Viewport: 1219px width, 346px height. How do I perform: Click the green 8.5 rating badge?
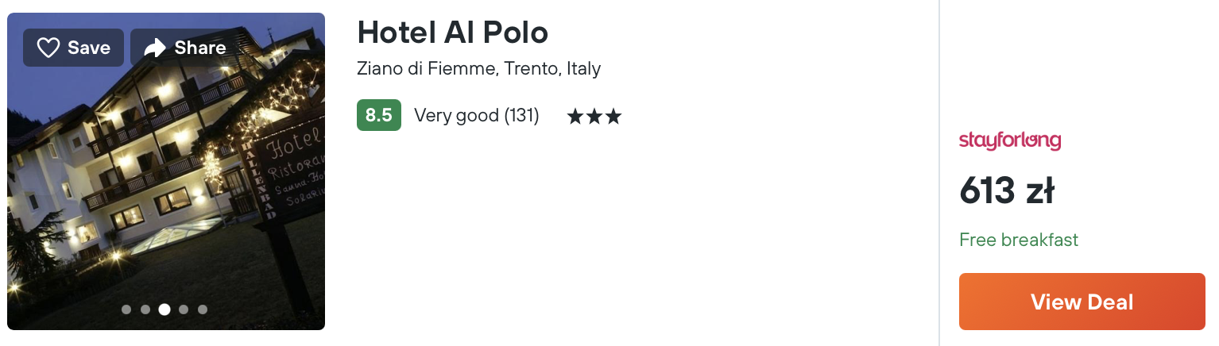coord(378,115)
